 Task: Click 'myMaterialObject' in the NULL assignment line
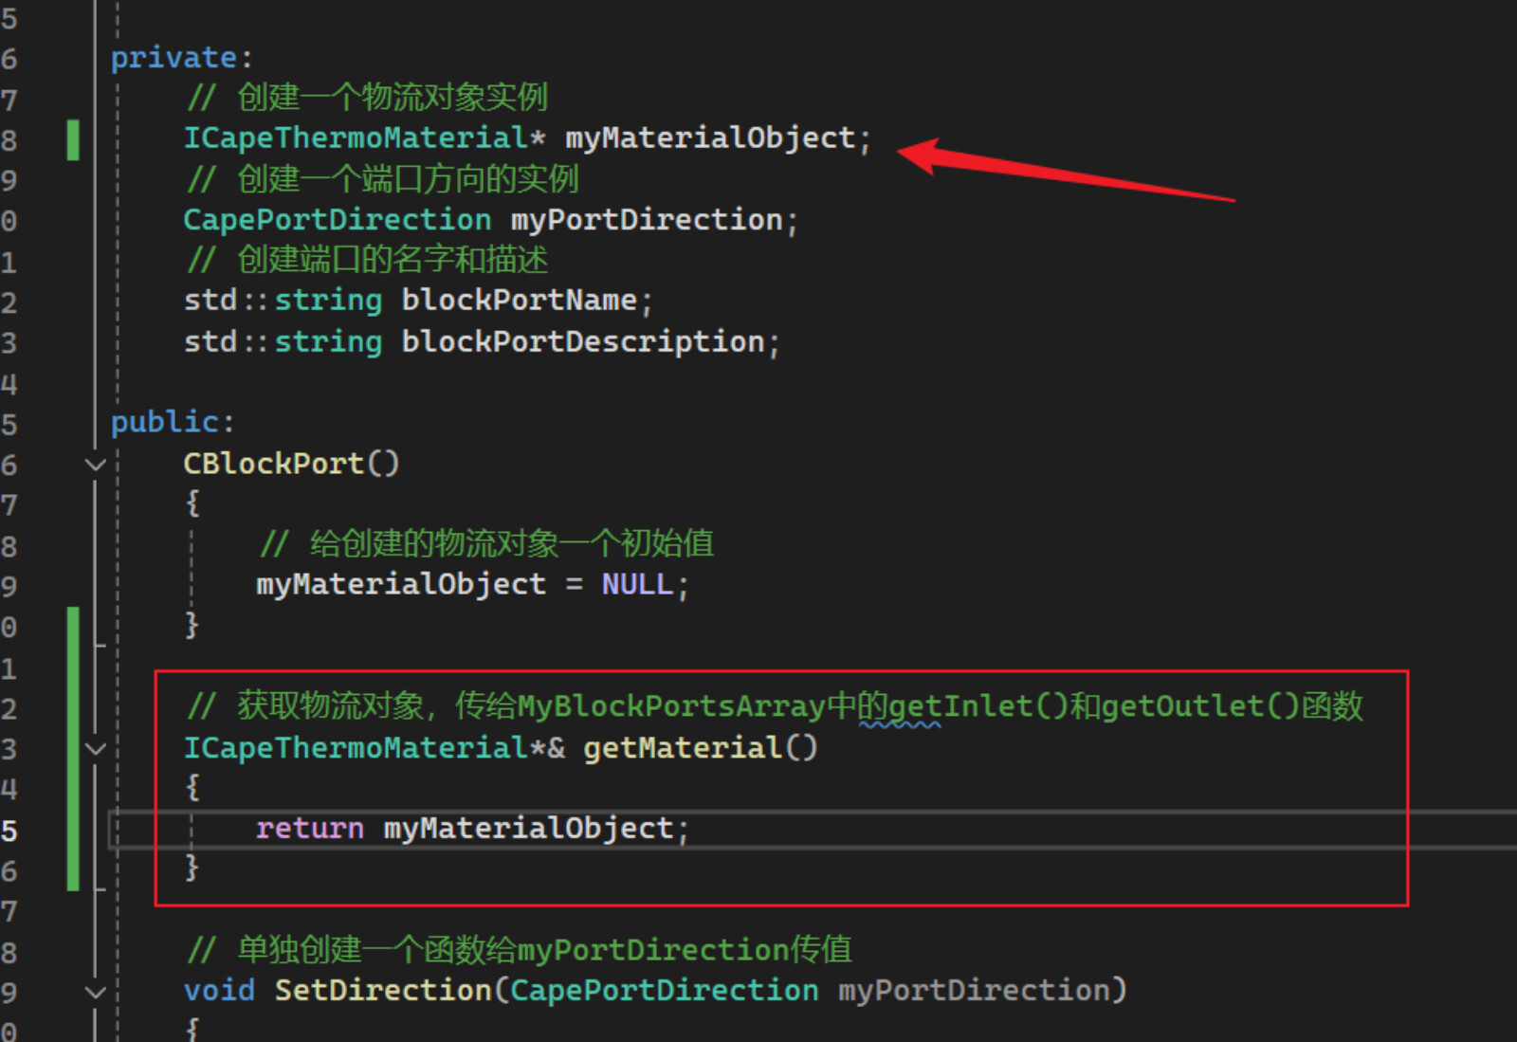point(401,585)
